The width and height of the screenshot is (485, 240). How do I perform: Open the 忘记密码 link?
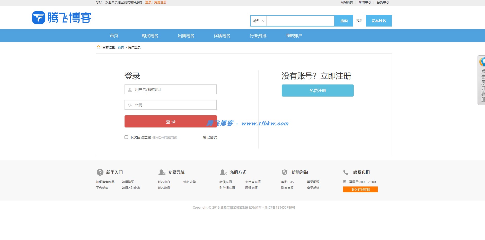[209, 137]
